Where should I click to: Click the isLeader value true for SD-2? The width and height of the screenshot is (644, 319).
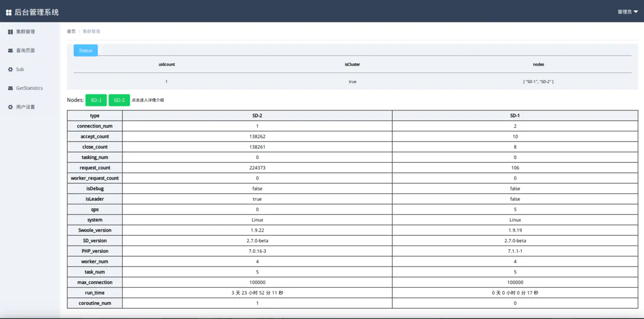click(257, 199)
